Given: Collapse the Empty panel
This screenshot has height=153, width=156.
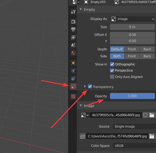Looking at the screenshot, I should [x=81, y=9].
